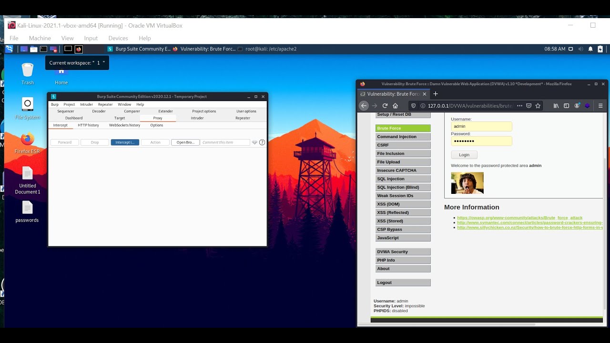Switch to the Decoder tab in Burp
The image size is (610, 343).
(99, 111)
